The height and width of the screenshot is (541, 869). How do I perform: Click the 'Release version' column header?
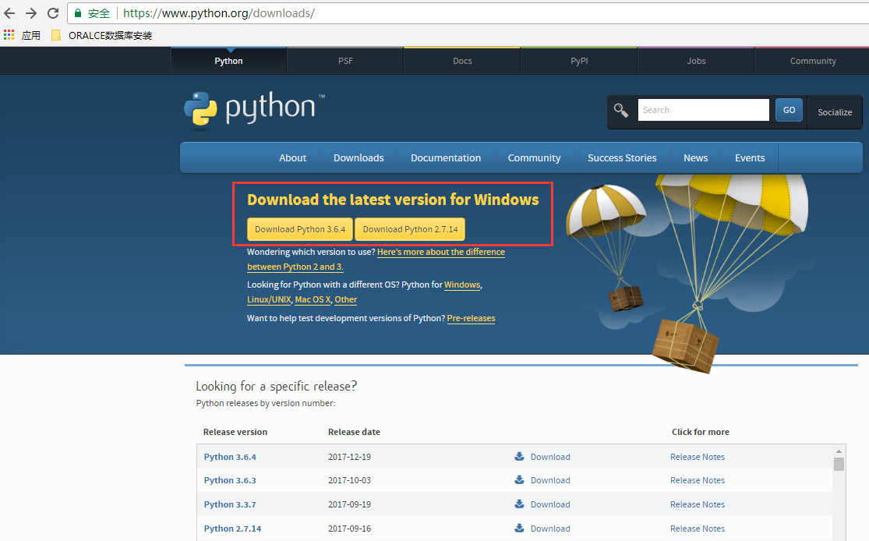coord(235,432)
